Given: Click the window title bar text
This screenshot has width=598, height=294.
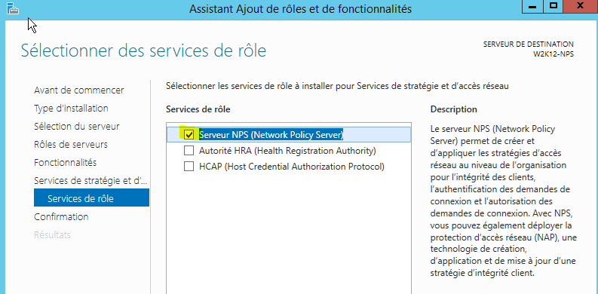Looking at the screenshot, I should (301, 8).
